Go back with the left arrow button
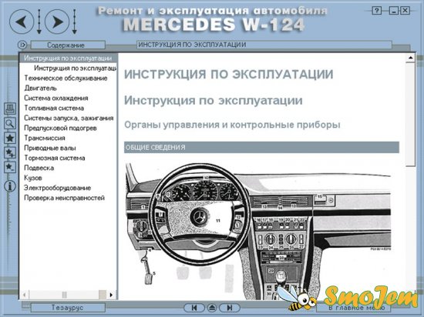This screenshot has width=424, height=317. click(22, 22)
